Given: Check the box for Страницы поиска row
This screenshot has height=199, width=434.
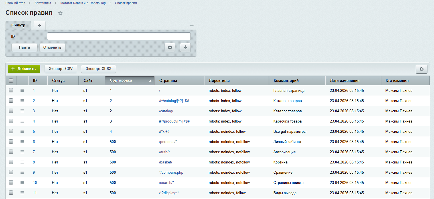Looking at the screenshot, I should 11,183.
